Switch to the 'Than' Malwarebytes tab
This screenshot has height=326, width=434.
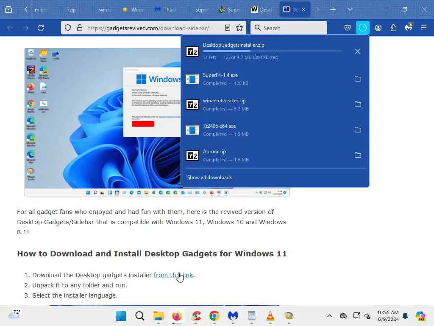pos(166,9)
